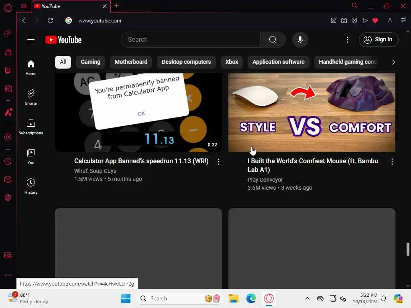Reload the current page

(50, 20)
